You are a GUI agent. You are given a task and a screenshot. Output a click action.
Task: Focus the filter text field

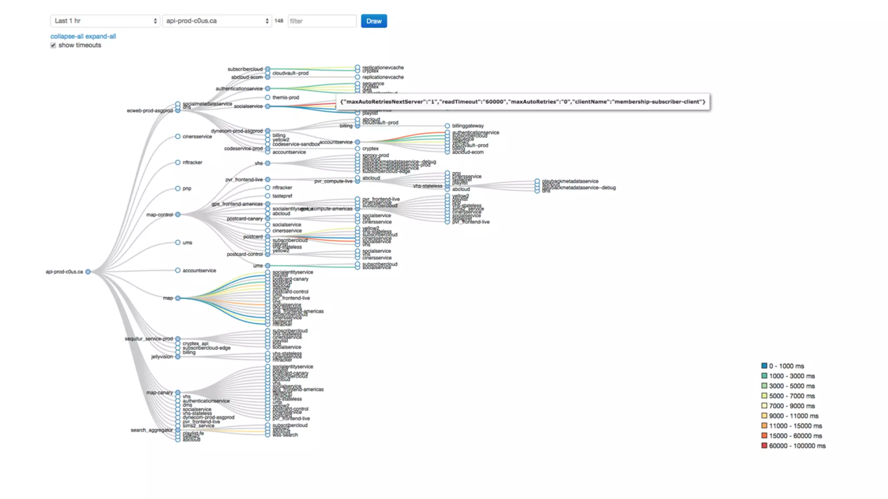click(x=322, y=21)
